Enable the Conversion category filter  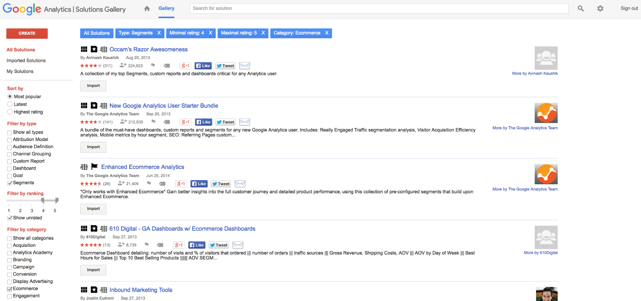pyautogui.click(x=10, y=275)
